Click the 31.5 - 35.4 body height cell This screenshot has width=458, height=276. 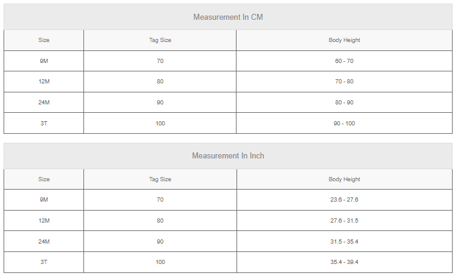tap(345, 242)
